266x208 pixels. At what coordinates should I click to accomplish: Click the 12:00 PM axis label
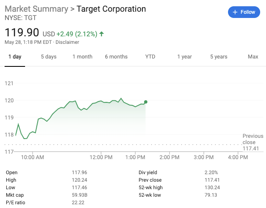tap(101, 157)
